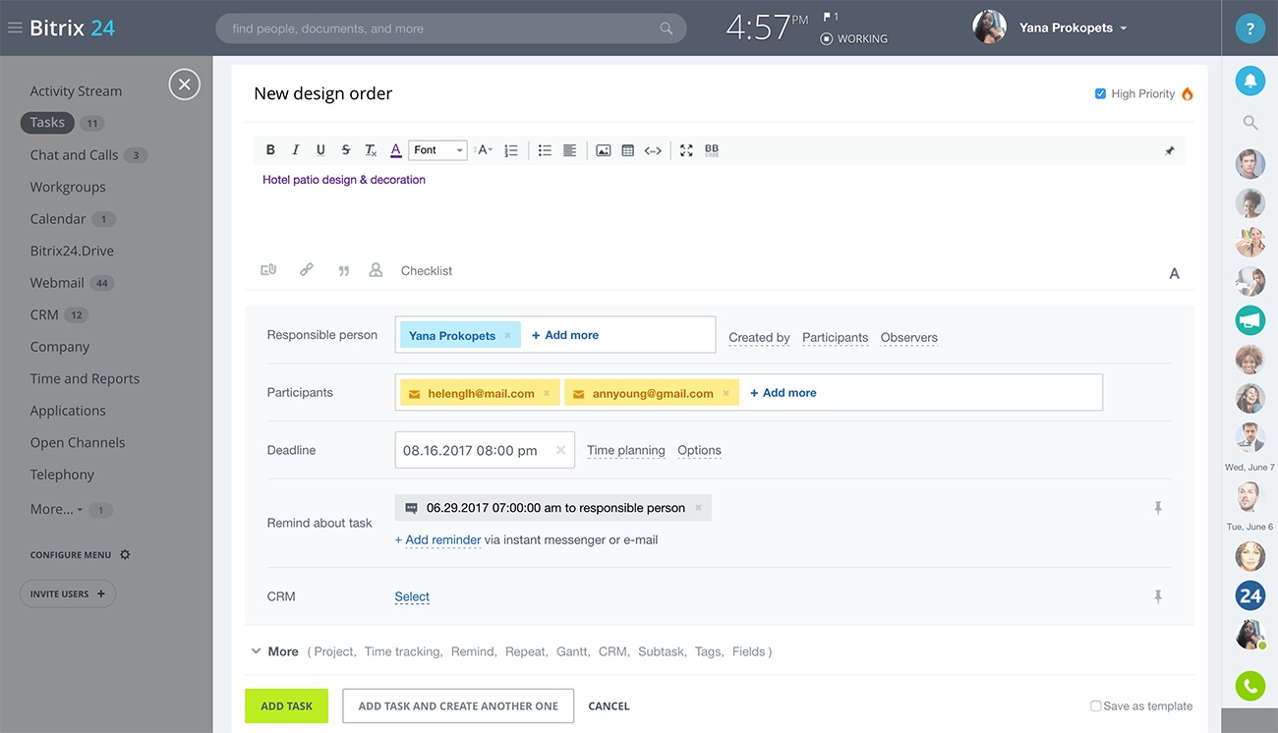1278x733 pixels.
Task: Expand the editor to fullscreen mode
Action: pyautogui.click(x=686, y=149)
